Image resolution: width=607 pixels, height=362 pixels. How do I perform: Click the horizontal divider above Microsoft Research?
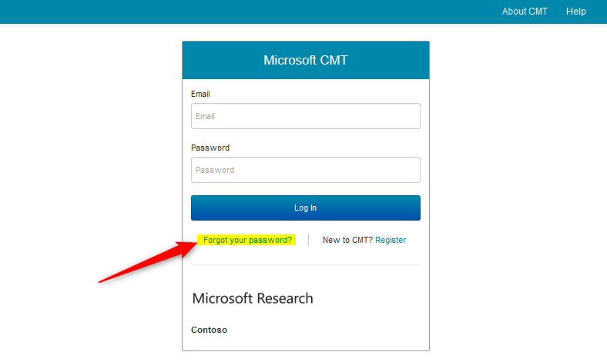click(x=305, y=265)
